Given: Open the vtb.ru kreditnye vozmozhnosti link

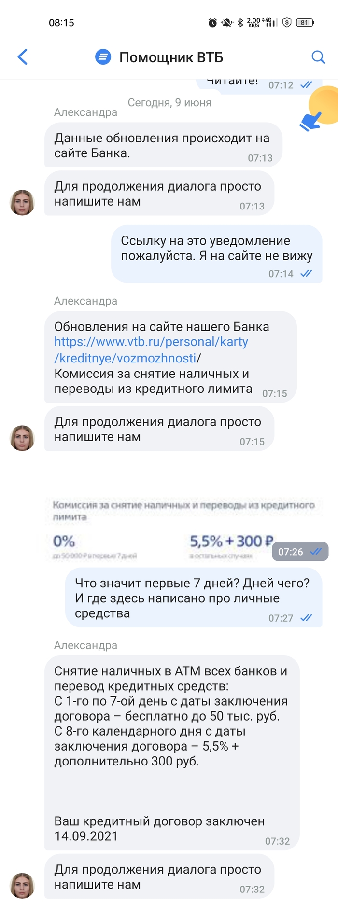Looking at the screenshot, I should click(151, 349).
